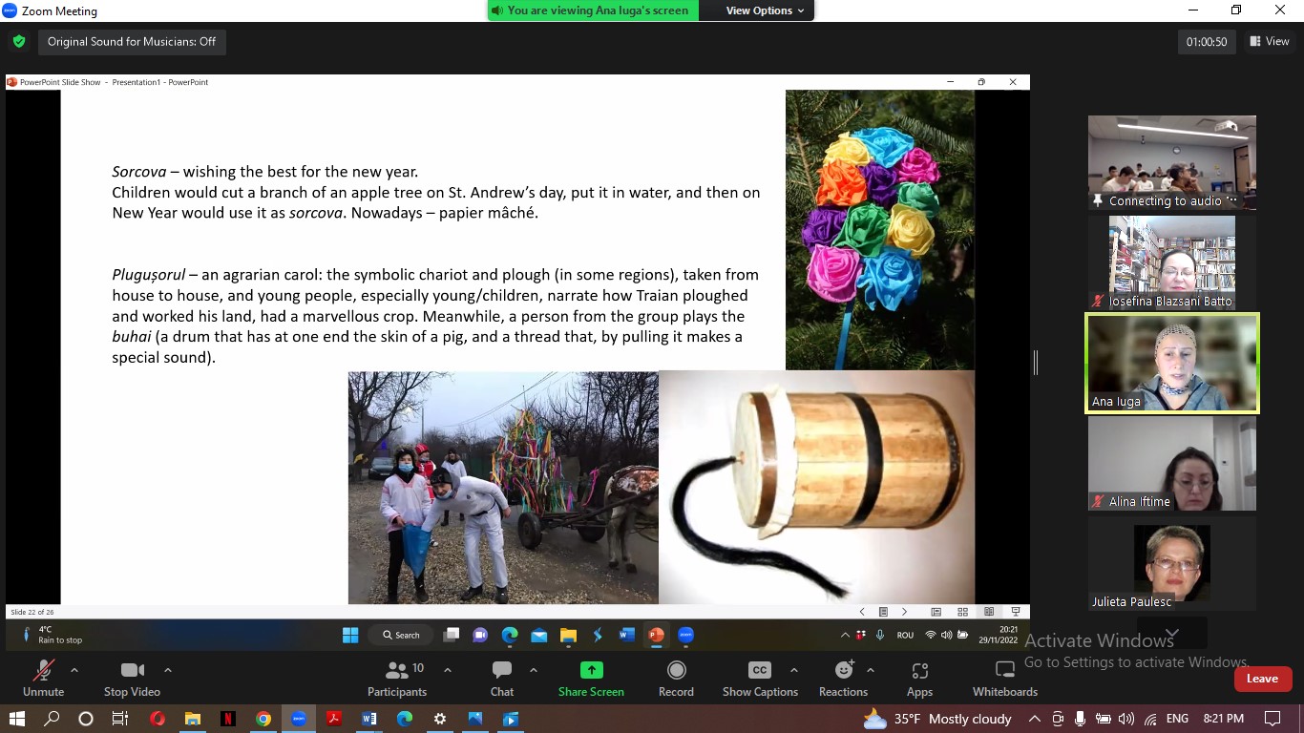1304x733 pixels.
Task: Open Search from the local taskbar
Action: pos(52,719)
